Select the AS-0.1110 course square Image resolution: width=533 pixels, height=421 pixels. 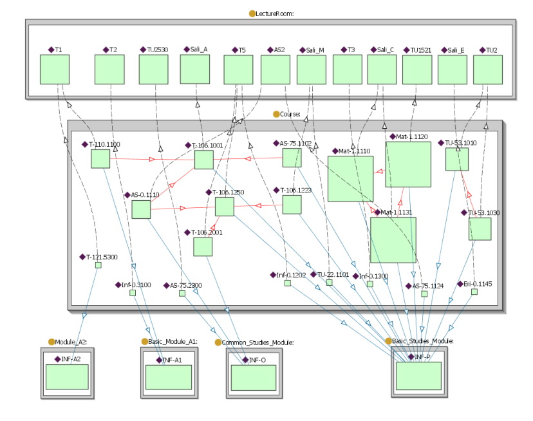point(141,209)
